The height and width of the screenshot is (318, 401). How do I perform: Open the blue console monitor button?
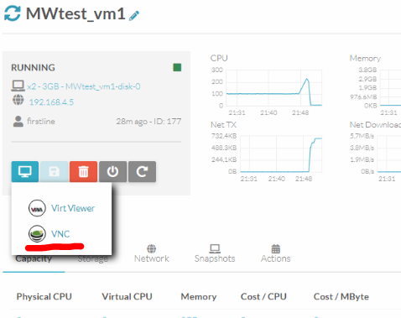(x=25, y=171)
